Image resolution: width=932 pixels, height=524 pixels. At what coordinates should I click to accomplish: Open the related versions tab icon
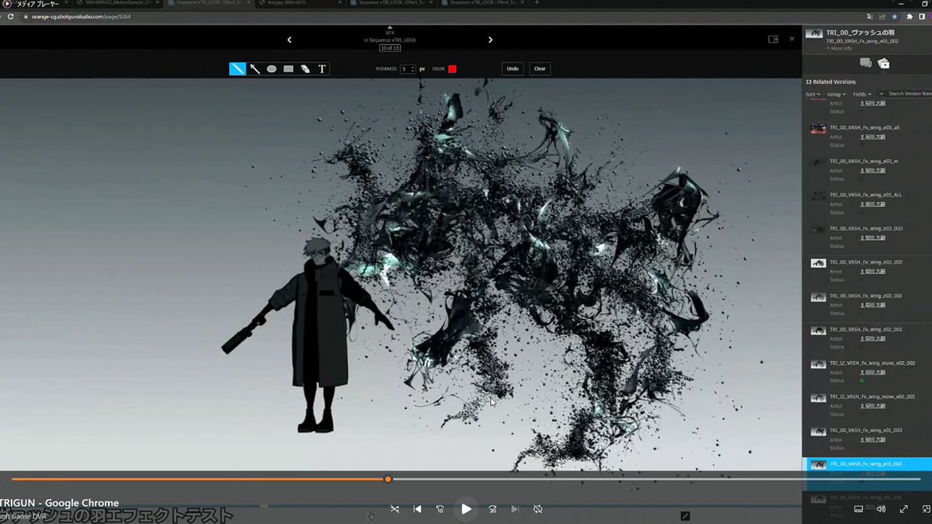(884, 64)
